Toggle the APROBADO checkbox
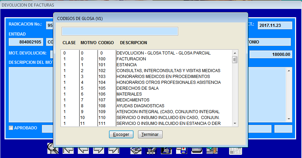 [11, 128]
